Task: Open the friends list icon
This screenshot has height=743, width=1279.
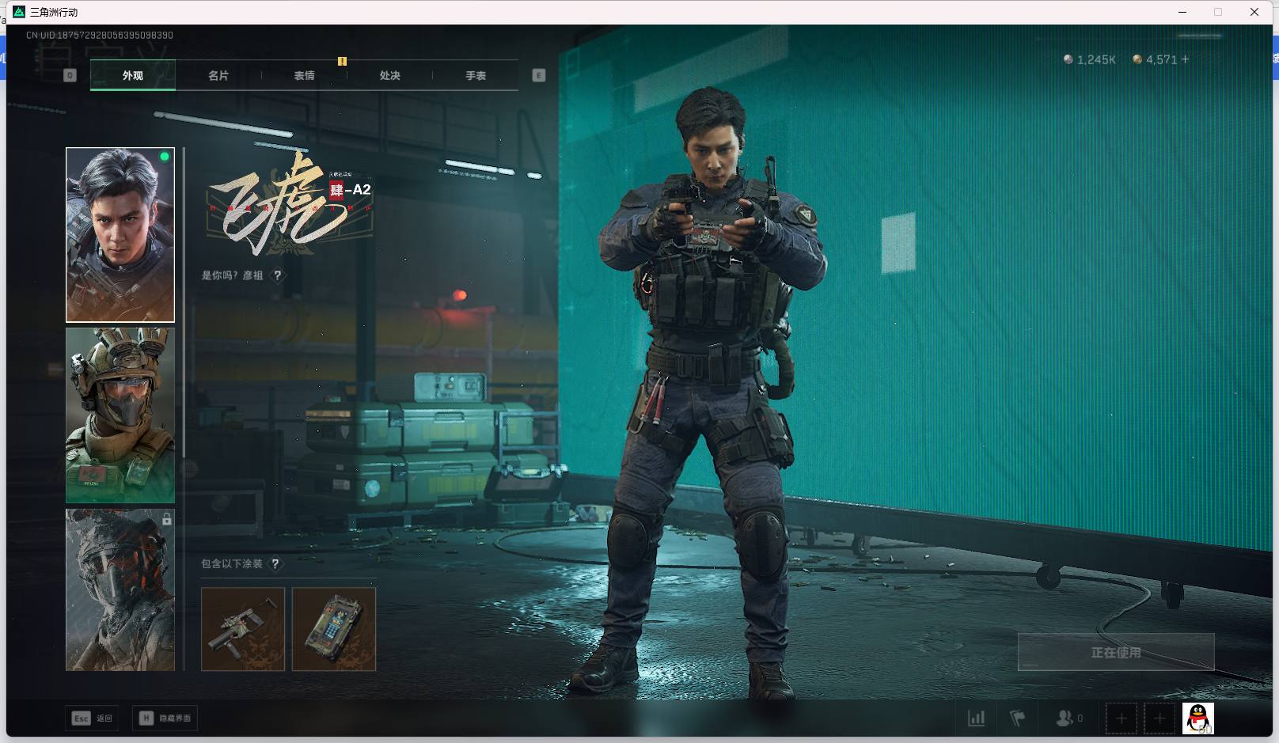Action: [x=1065, y=718]
